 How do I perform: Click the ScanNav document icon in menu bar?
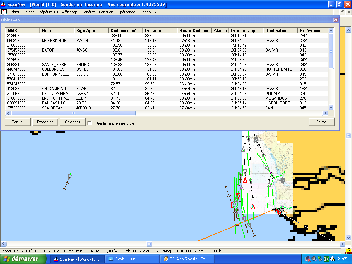(x=4, y=12)
